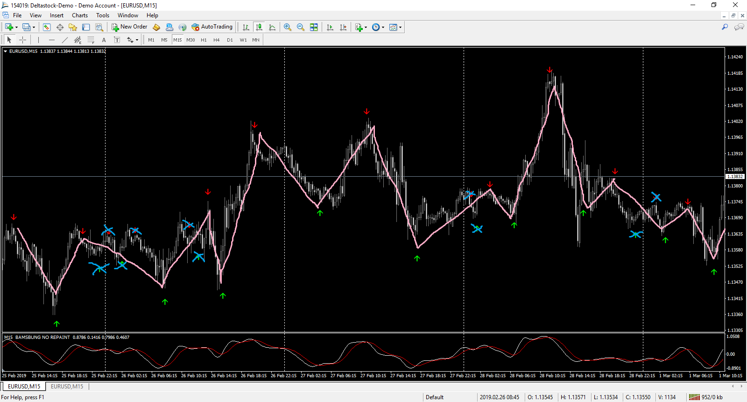
Task: Toggle the M15 timeframe button
Action: pyautogui.click(x=177, y=40)
